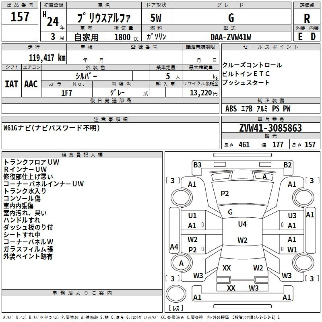Screen dimensions: 322x322
Task: Select the inspector note 室内汚れ、臭い
Action: click(25, 213)
